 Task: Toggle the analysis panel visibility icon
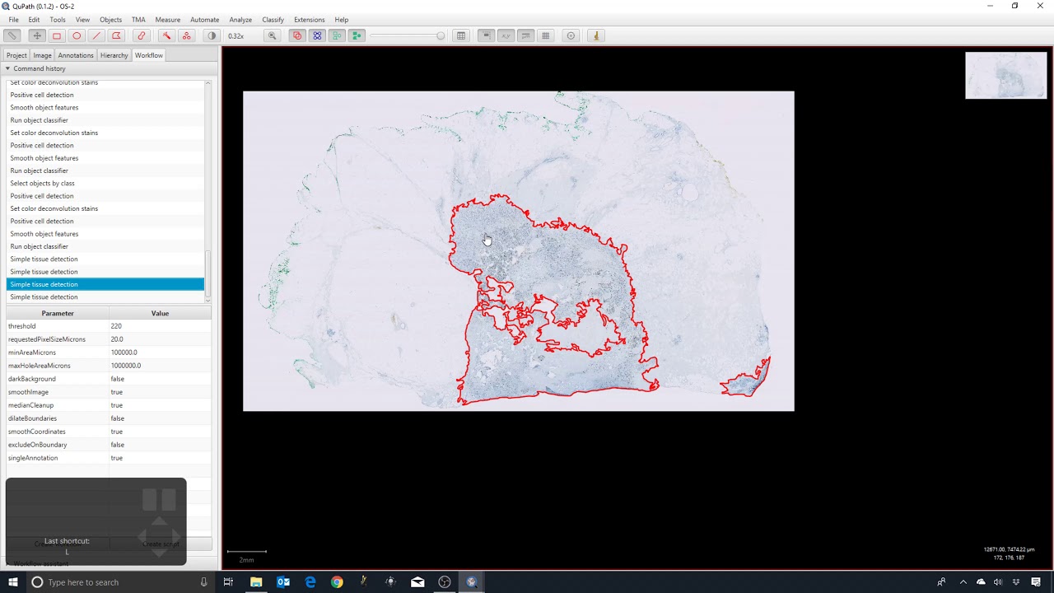tap(12, 35)
